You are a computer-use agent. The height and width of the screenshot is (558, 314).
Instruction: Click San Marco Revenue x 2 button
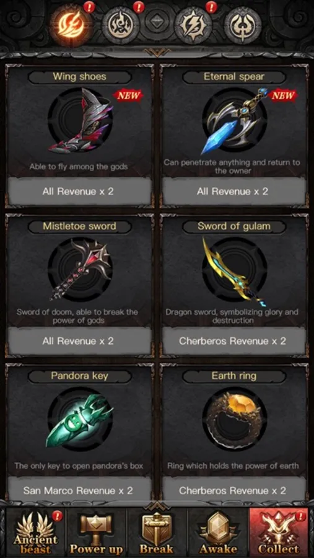79,491
